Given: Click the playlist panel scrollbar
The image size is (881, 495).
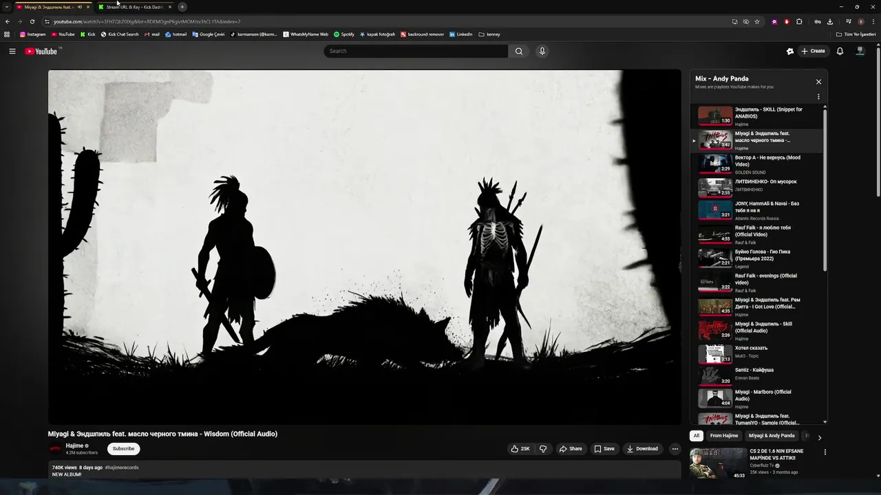Looking at the screenshot, I should 825,189.
